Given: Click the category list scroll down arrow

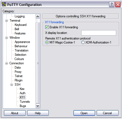Looking at the screenshot, I should [38, 106].
